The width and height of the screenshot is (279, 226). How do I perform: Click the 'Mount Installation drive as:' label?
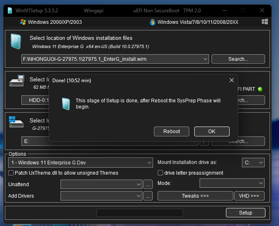click(187, 162)
